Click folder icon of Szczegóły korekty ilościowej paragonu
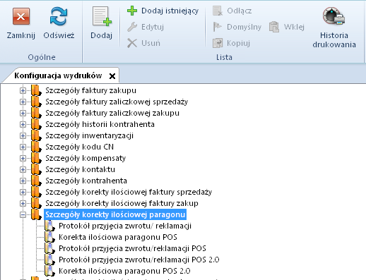Viewport: 366px width, 280px height. click(x=36, y=214)
